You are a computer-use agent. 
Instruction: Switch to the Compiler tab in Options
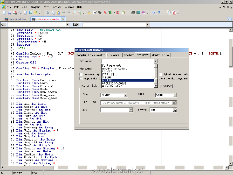click(x=81, y=55)
